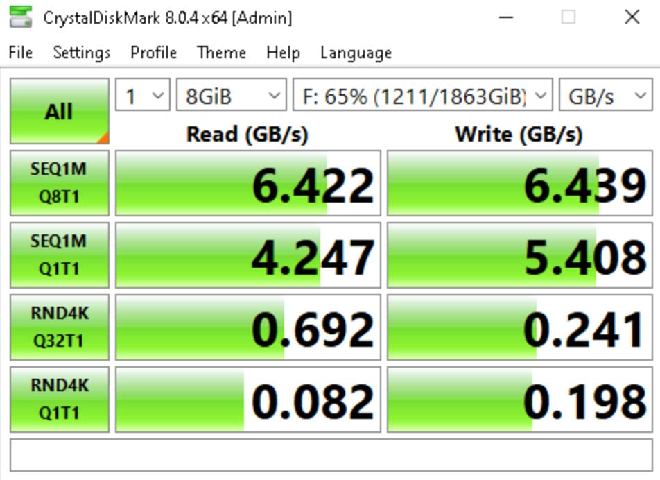Minimize the CrystalDiskMark window
Image resolution: width=660 pixels, height=480 pixels.
pos(505,17)
